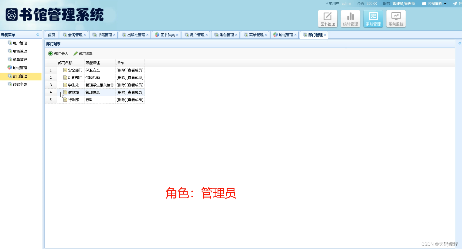Viewport: 462px width, 249px height.
Task: Click the document icon beside 安全部门
Action: pyautogui.click(x=65, y=70)
